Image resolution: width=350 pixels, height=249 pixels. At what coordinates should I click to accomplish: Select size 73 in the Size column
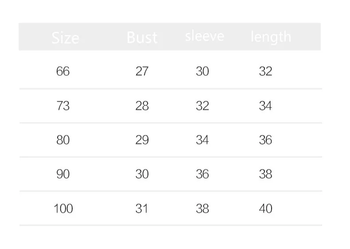(63, 106)
